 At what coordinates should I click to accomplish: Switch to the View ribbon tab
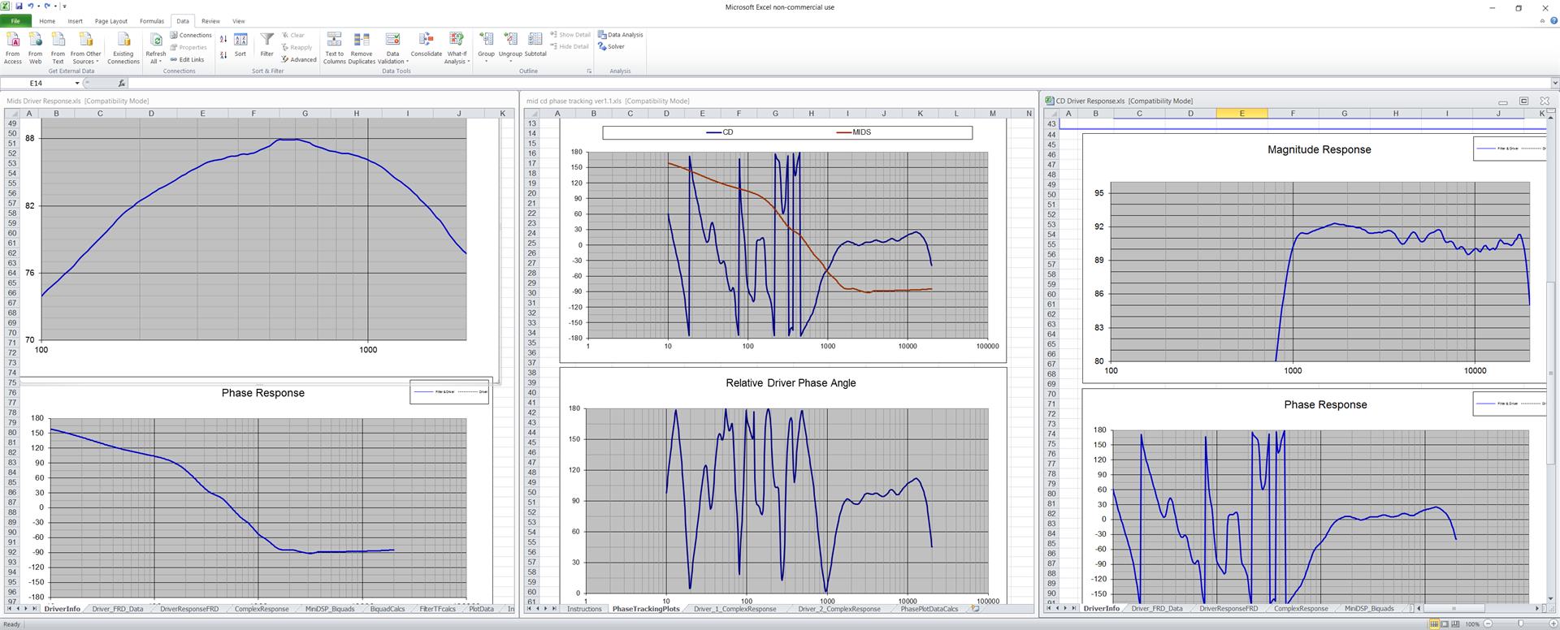click(x=238, y=21)
